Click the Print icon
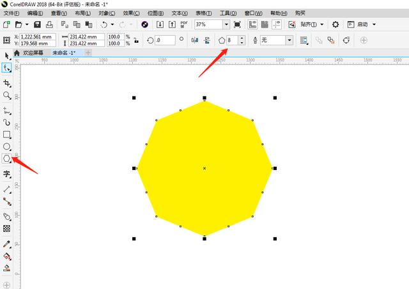 tap(49, 24)
